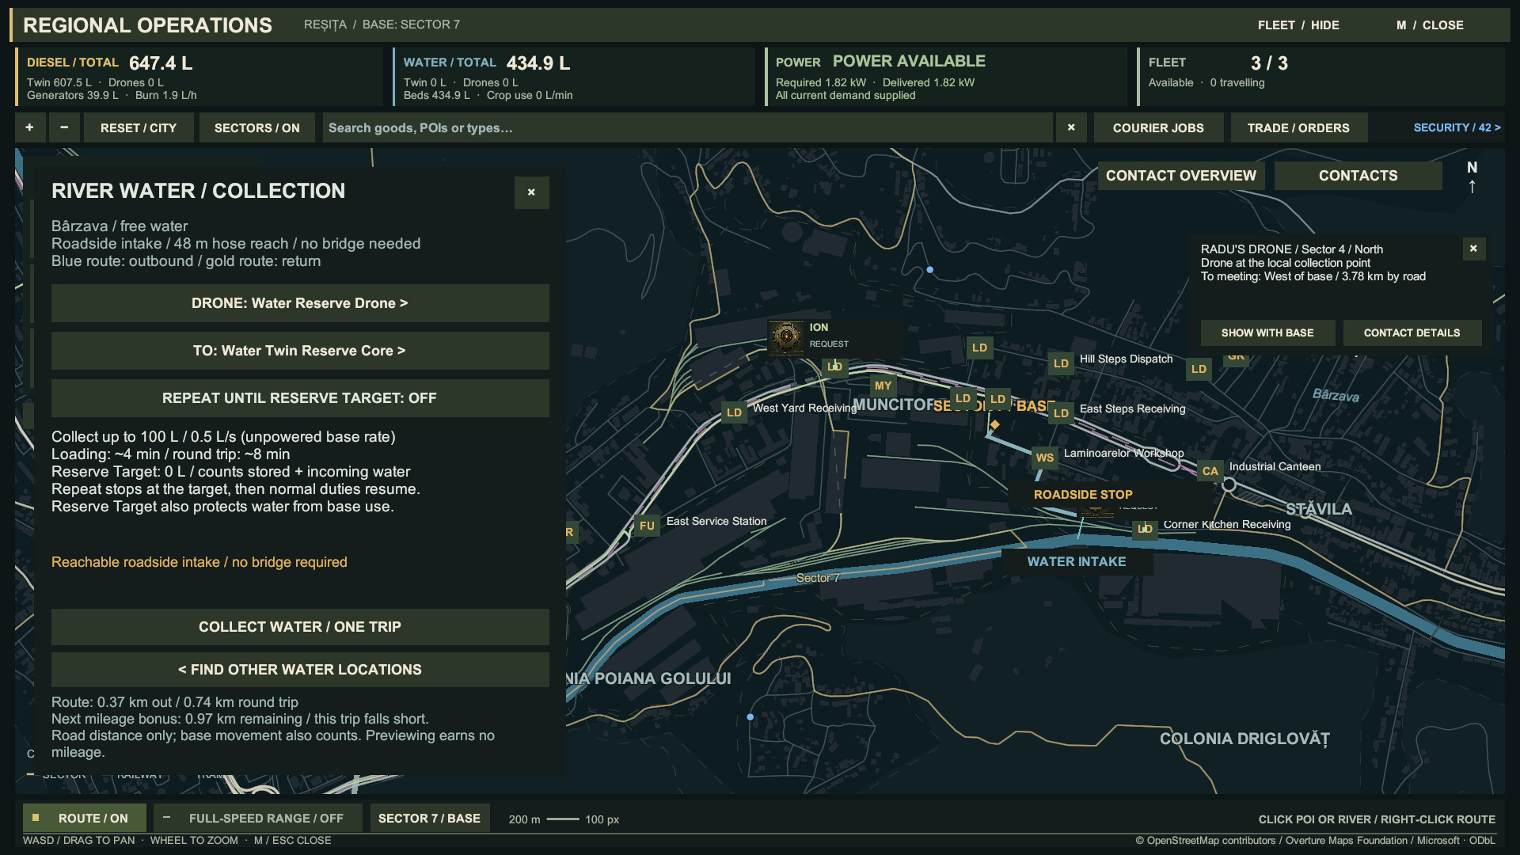Click the Industrial Canteen circle route node
This screenshot has width=1520, height=855.
point(1229,485)
